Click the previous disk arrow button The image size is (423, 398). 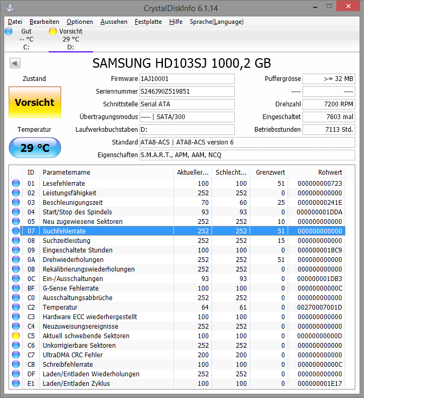[15, 63]
